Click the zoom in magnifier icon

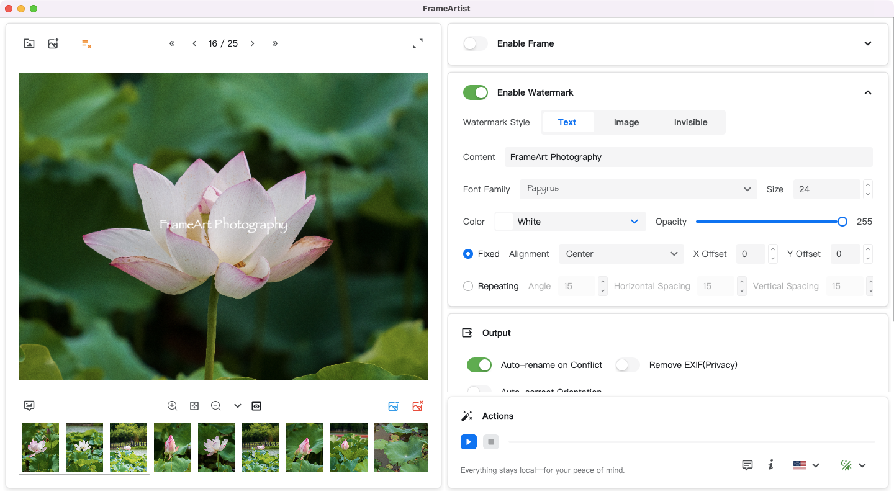(173, 406)
